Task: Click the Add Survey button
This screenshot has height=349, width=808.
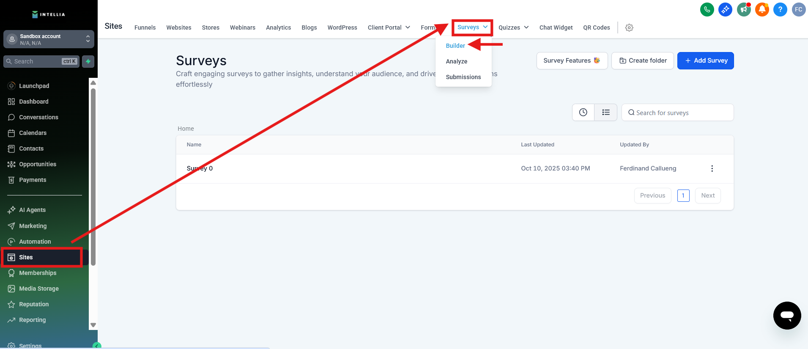Action: 705,60
